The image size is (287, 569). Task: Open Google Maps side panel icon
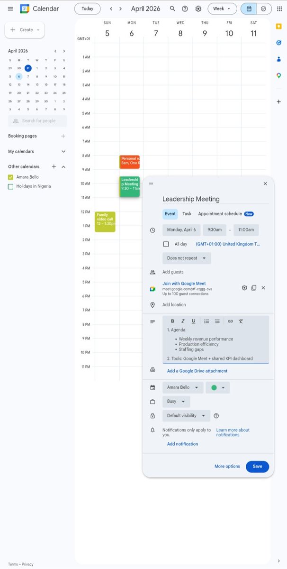(279, 76)
